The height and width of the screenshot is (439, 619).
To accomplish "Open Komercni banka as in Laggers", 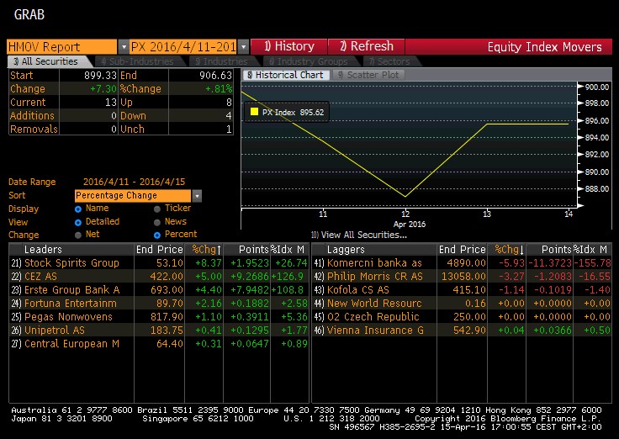I will click(462, 263).
